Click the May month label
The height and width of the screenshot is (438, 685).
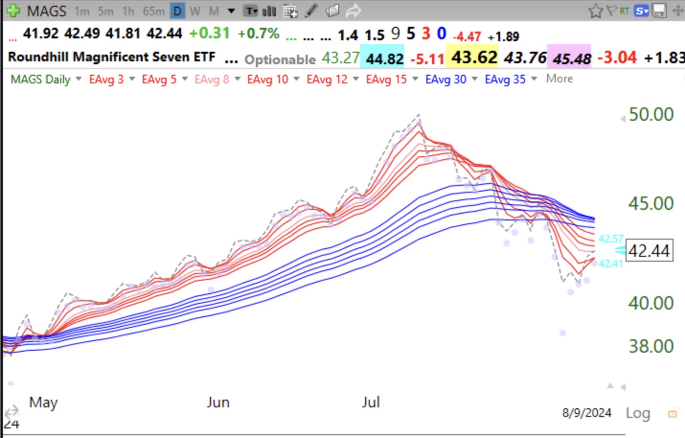43,403
